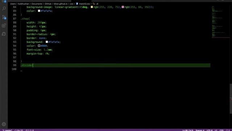Viewport: 232px width, 131px height.
Task: Place cursor on .divider line 99
Action: pyautogui.click(x=115, y=65)
